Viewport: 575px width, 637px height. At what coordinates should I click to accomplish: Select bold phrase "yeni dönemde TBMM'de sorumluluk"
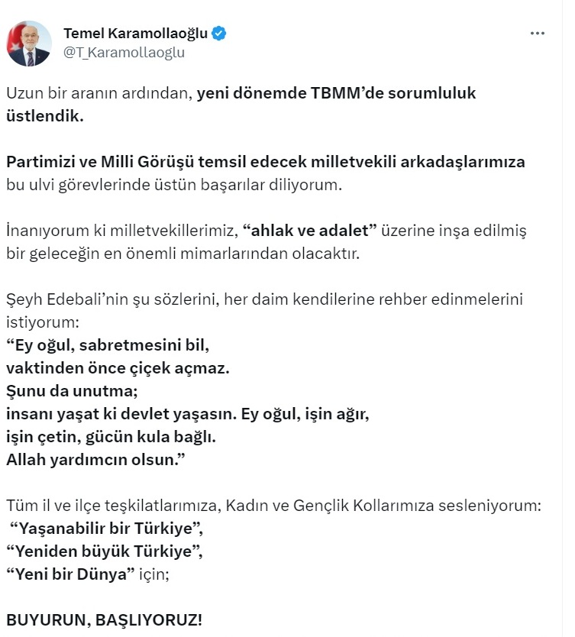pyautogui.click(x=336, y=93)
